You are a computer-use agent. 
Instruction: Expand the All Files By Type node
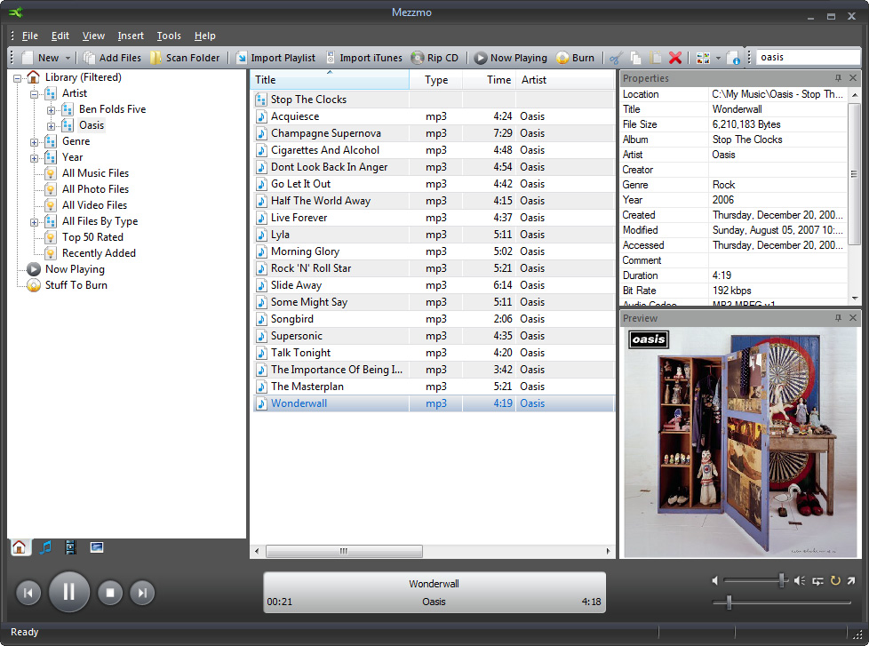tap(35, 222)
